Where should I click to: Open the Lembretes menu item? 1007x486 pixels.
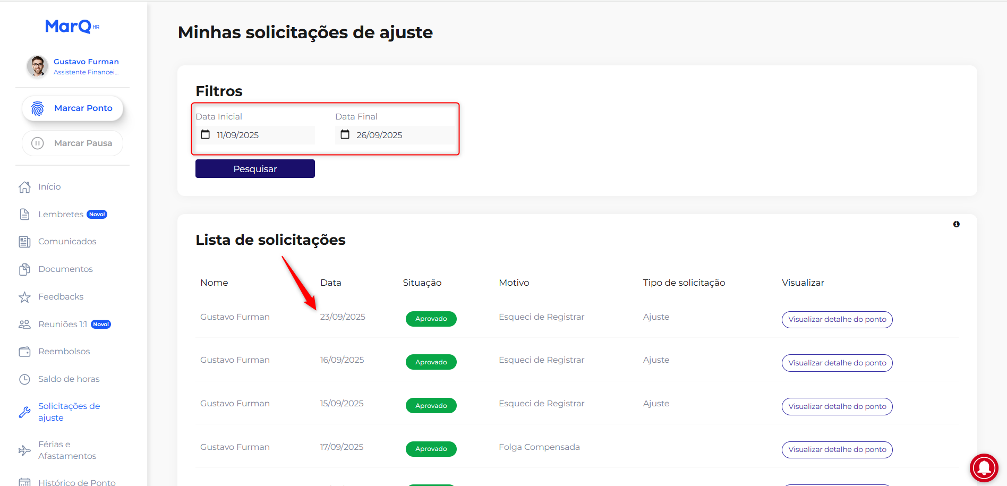[61, 215]
